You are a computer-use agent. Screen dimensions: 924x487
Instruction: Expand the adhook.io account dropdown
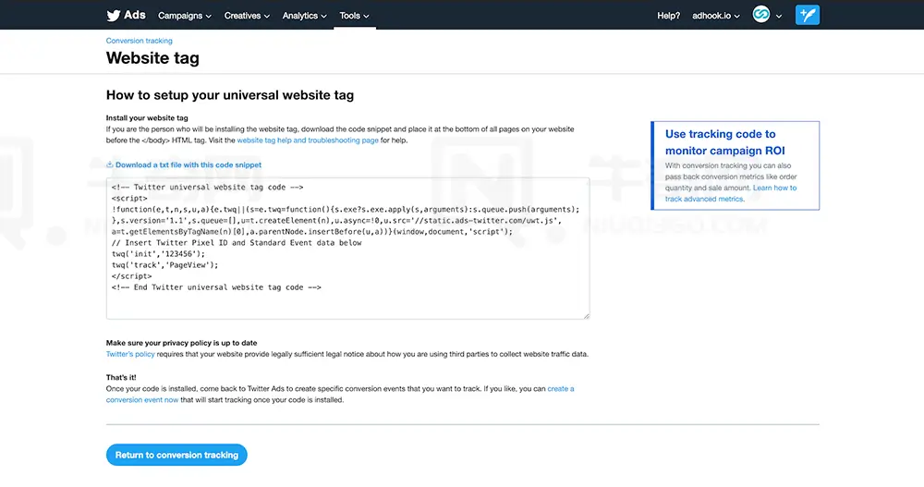[715, 16]
